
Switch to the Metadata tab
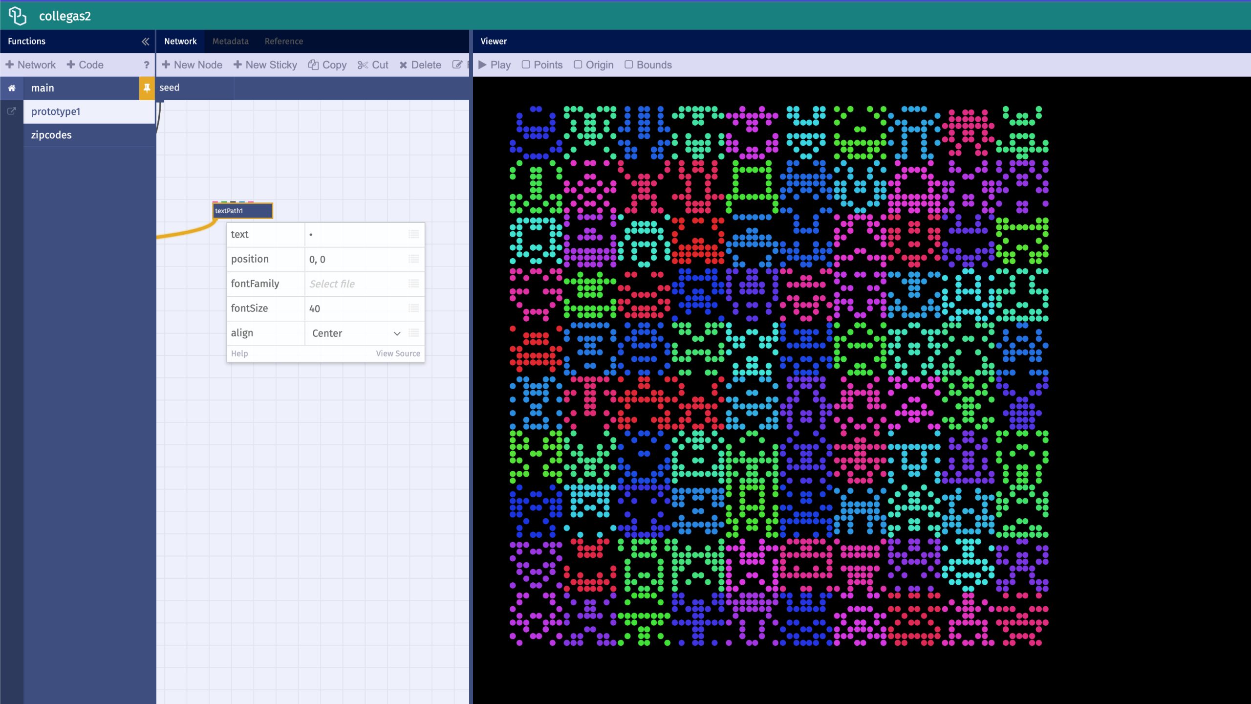coord(230,41)
